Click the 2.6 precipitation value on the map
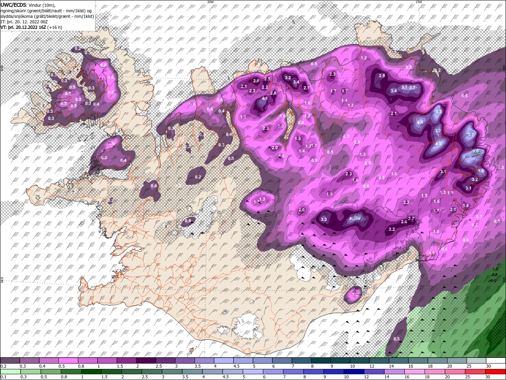 [404, 222]
